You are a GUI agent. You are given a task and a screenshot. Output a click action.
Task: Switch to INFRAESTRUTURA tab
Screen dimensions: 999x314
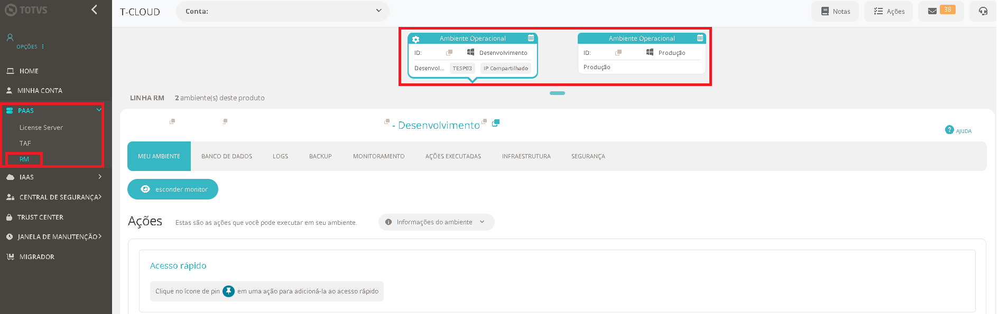[x=526, y=156]
